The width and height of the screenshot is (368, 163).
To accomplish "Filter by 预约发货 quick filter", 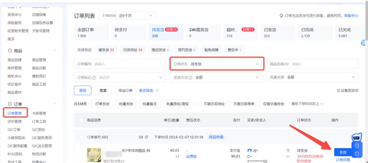I will pyautogui.click(x=187, y=50).
